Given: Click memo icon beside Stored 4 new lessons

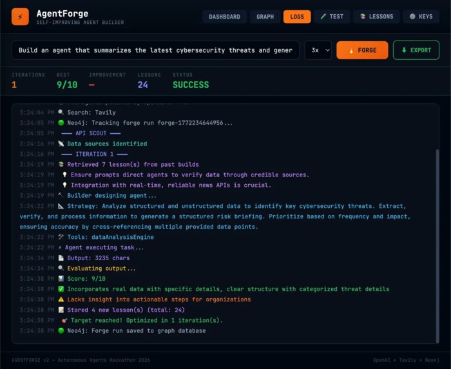Looking at the screenshot, I should (61, 310).
